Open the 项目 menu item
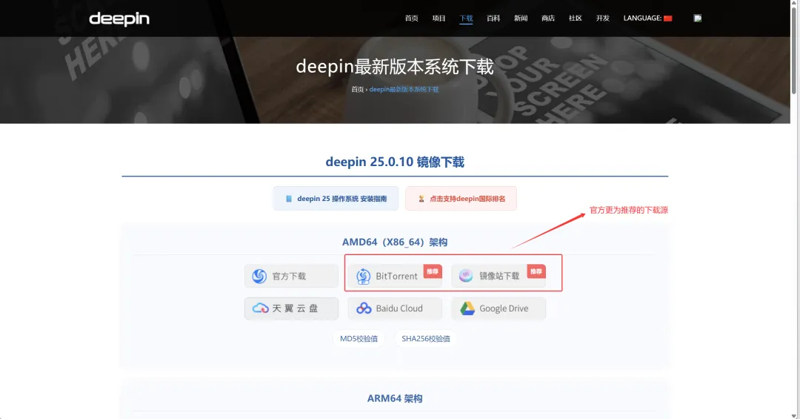Screen dimensions: 800x419 tap(439, 19)
